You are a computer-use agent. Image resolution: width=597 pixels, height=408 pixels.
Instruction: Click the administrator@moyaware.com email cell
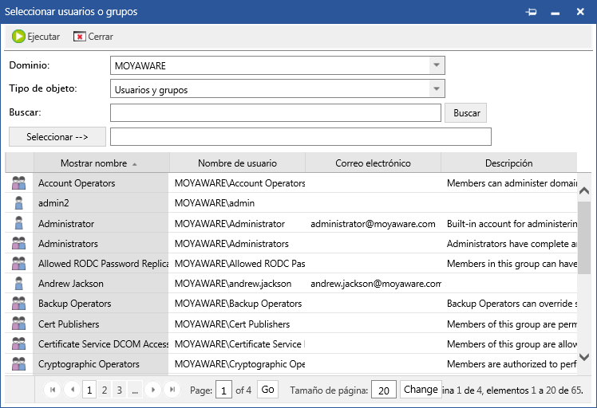click(374, 223)
